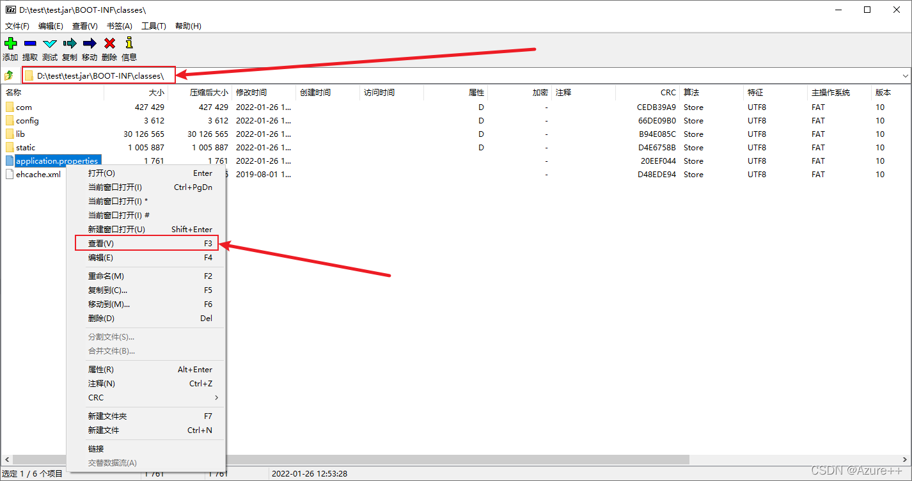Image resolution: width=912 pixels, height=481 pixels.
Task: Click status bar text 选定 1 / 6 个项目
Action: (x=33, y=473)
